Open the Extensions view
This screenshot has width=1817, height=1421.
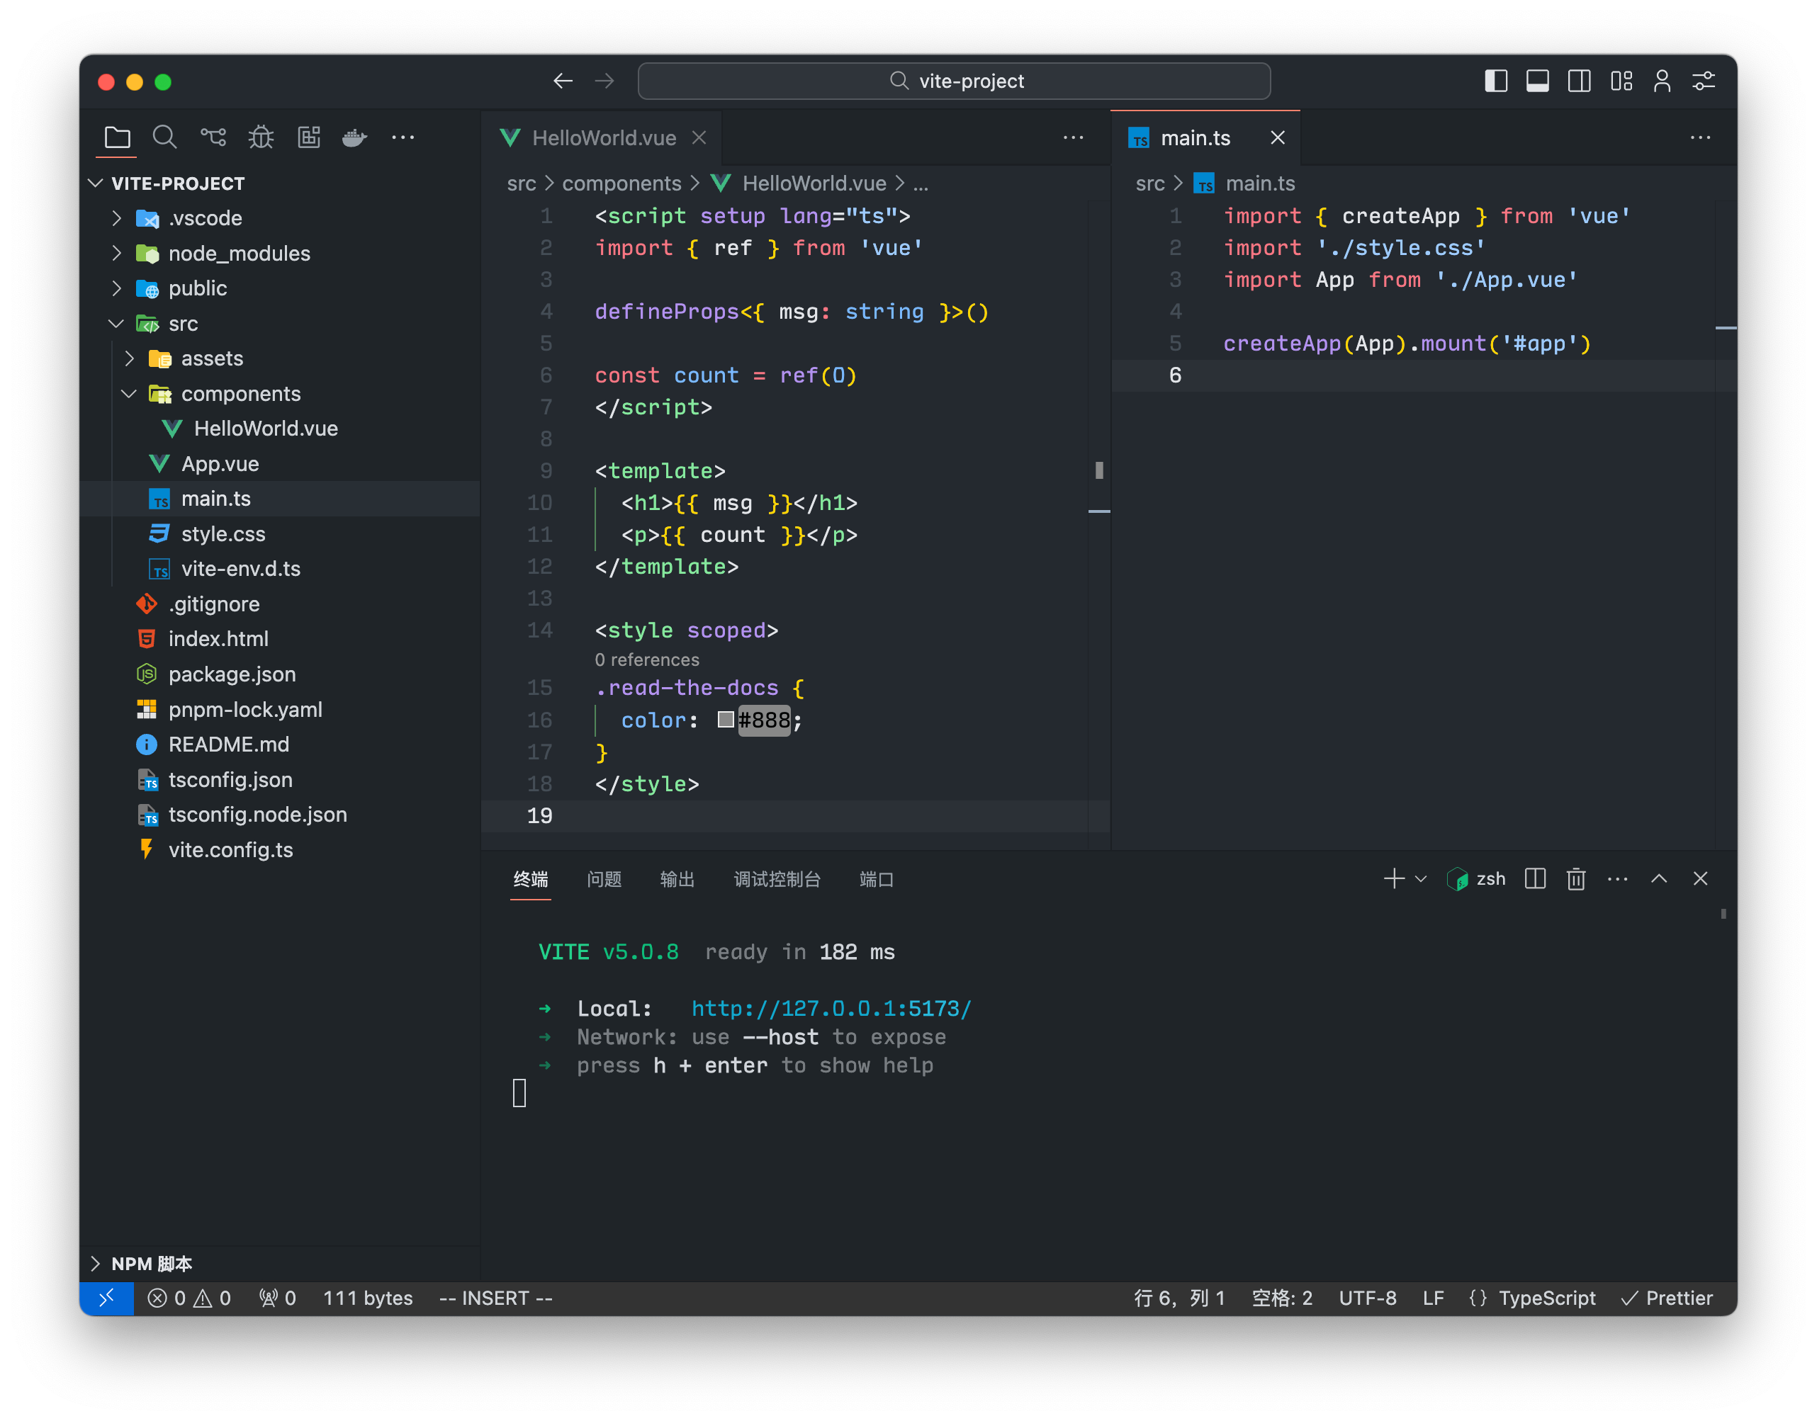[309, 137]
